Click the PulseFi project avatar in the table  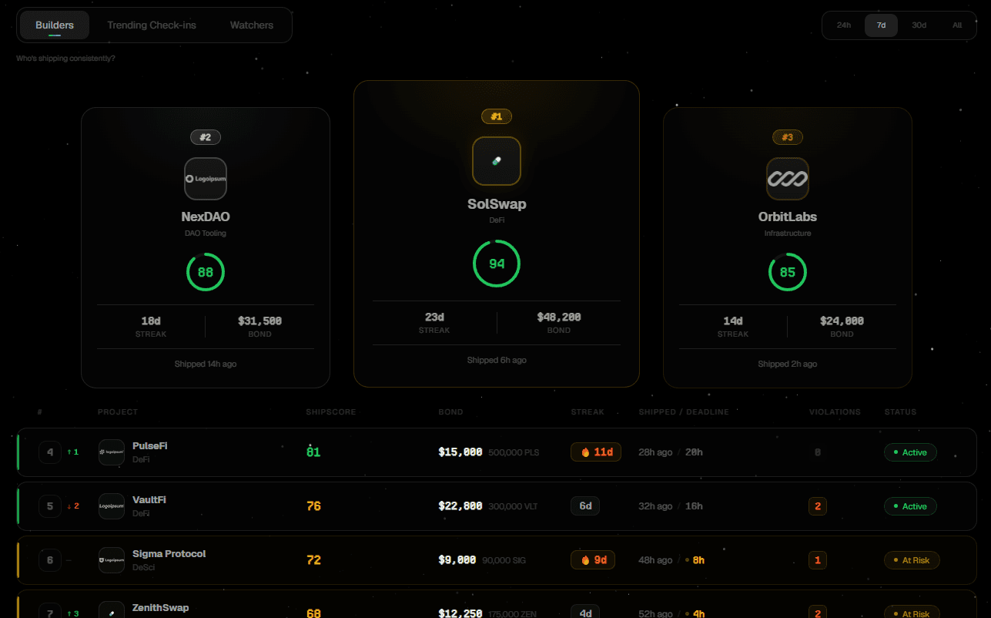[111, 452]
